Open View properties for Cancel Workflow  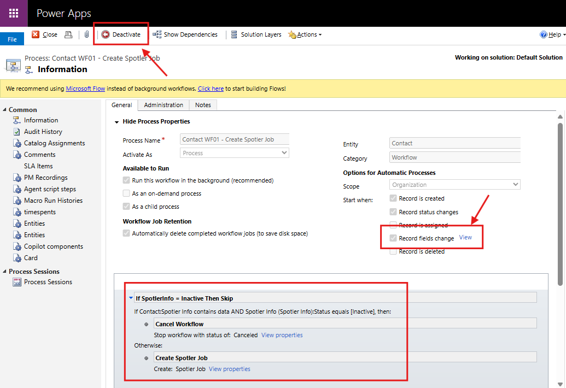pyautogui.click(x=282, y=335)
